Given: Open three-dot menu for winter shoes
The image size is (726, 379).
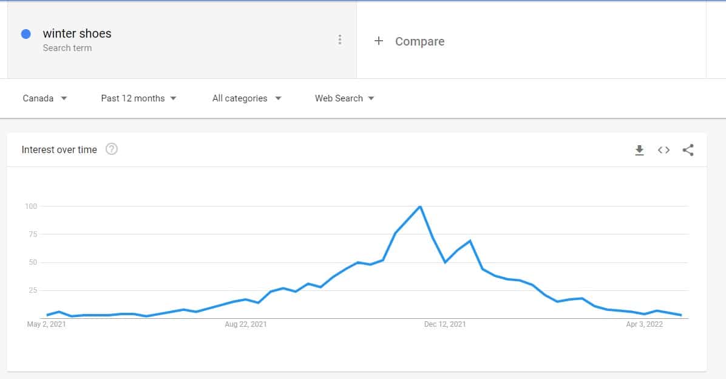Looking at the screenshot, I should pyautogui.click(x=340, y=40).
